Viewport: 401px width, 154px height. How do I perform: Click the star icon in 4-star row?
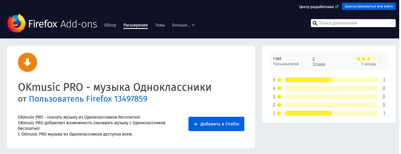[x=279, y=88]
